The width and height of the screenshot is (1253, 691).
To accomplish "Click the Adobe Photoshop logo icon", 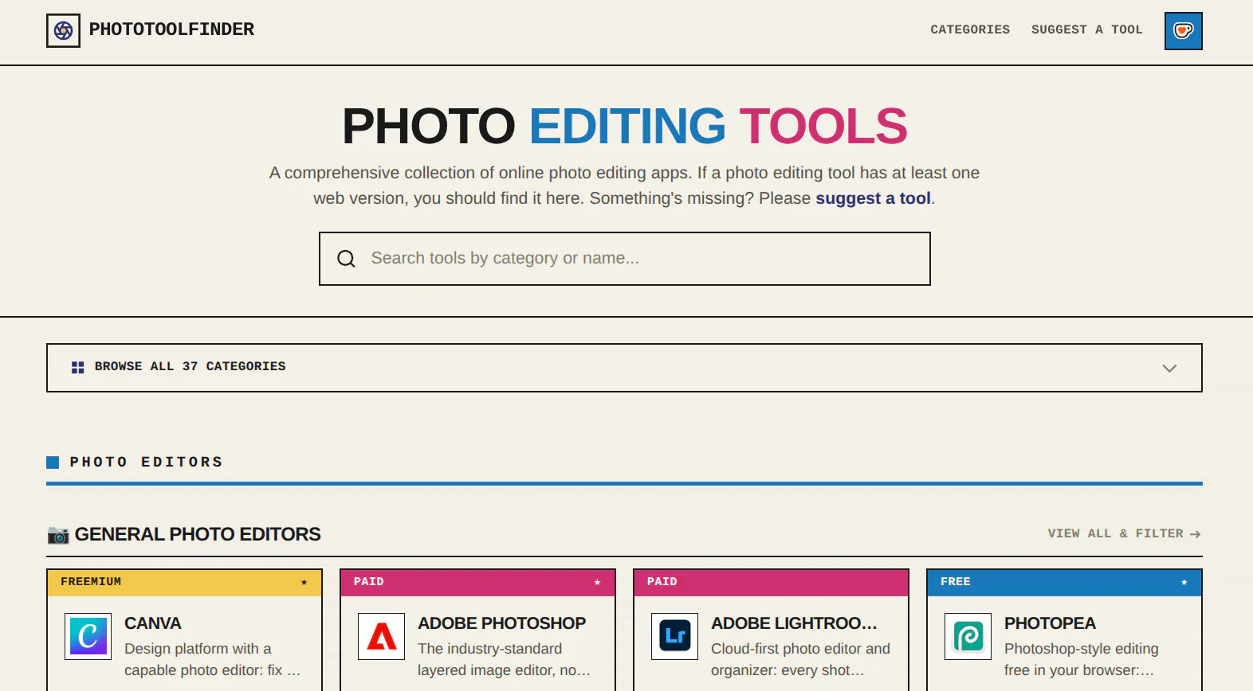I will click(381, 636).
